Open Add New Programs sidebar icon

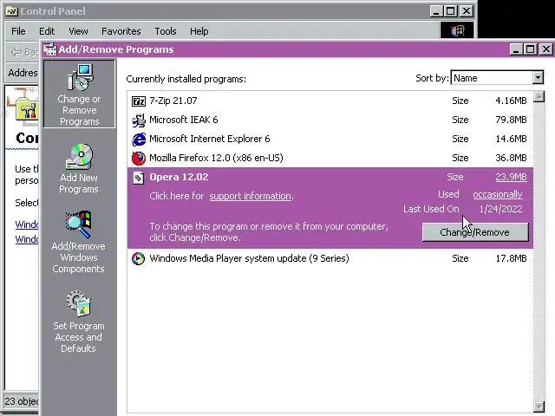click(x=79, y=168)
